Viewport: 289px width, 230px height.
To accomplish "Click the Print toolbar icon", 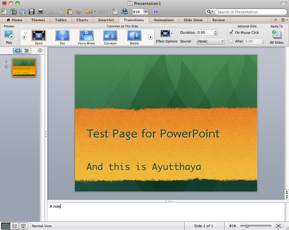I will (40, 12).
